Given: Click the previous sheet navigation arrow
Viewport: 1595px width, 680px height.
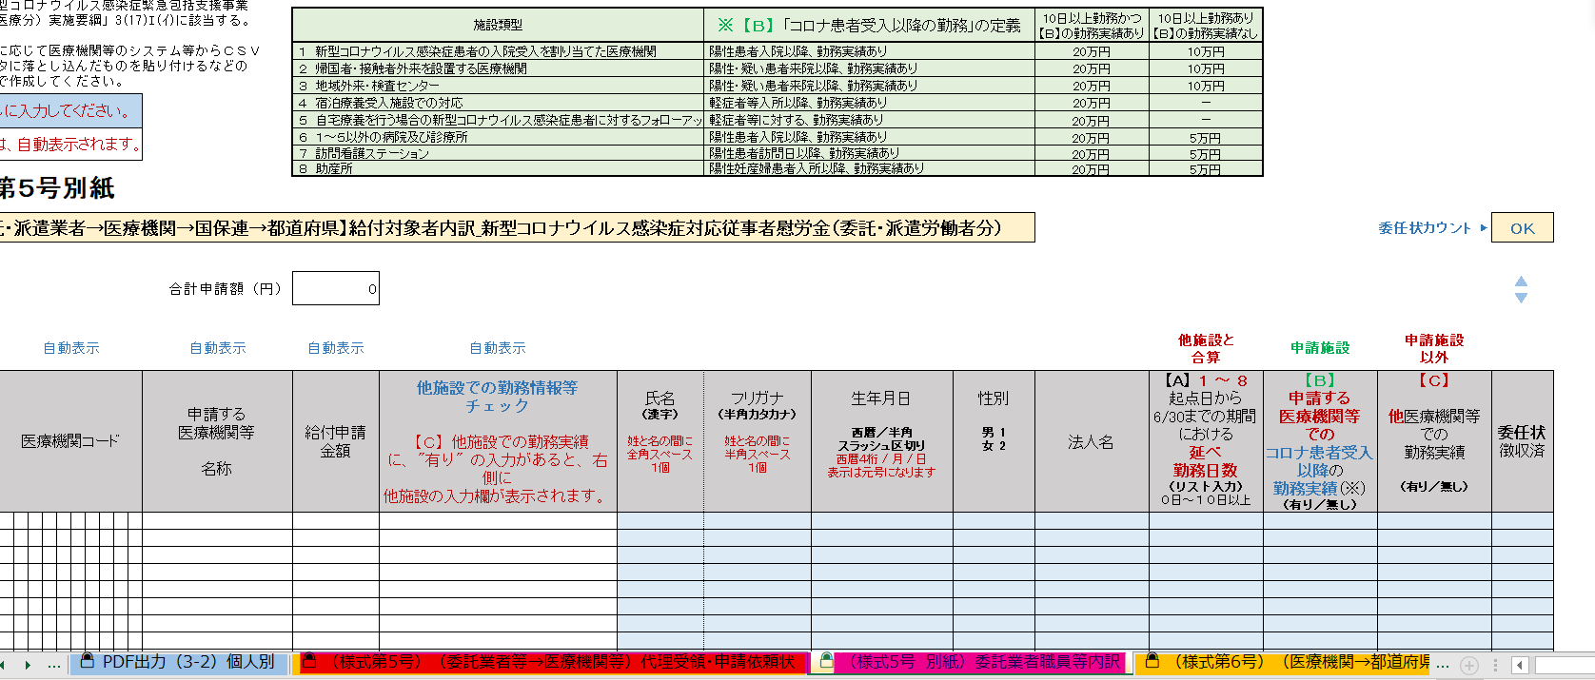Looking at the screenshot, I should [4, 664].
